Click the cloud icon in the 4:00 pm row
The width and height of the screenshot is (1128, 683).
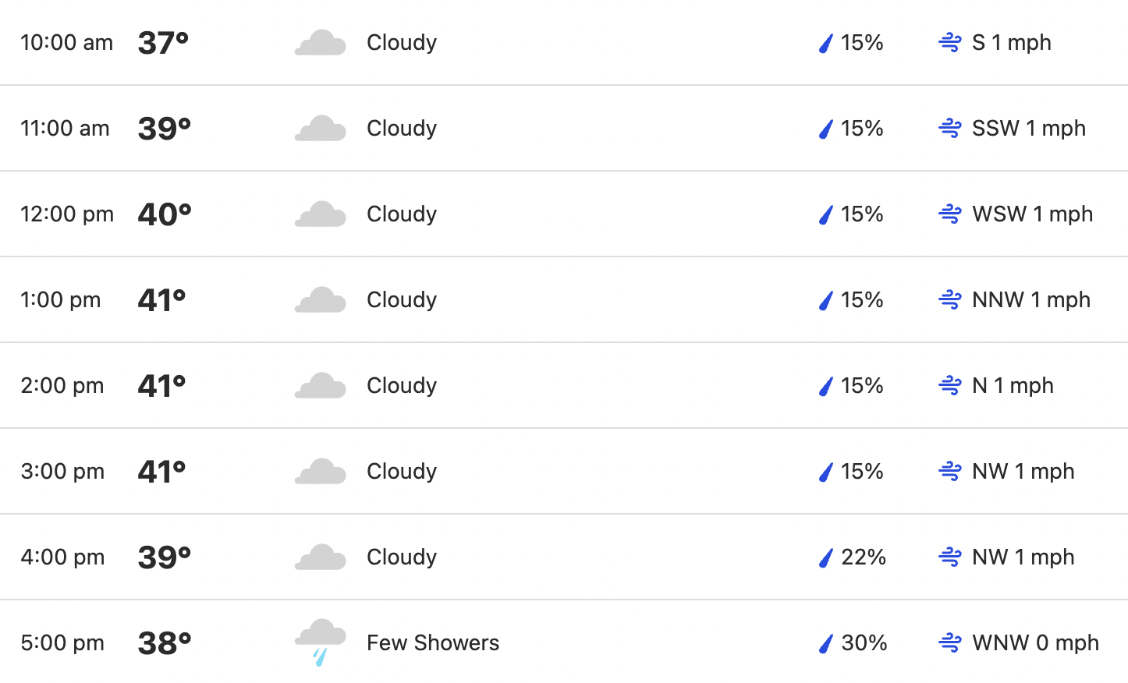pos(320,557)
